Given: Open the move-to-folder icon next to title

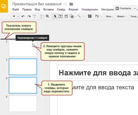Looking at the screenshot, I should pos(71,4).
